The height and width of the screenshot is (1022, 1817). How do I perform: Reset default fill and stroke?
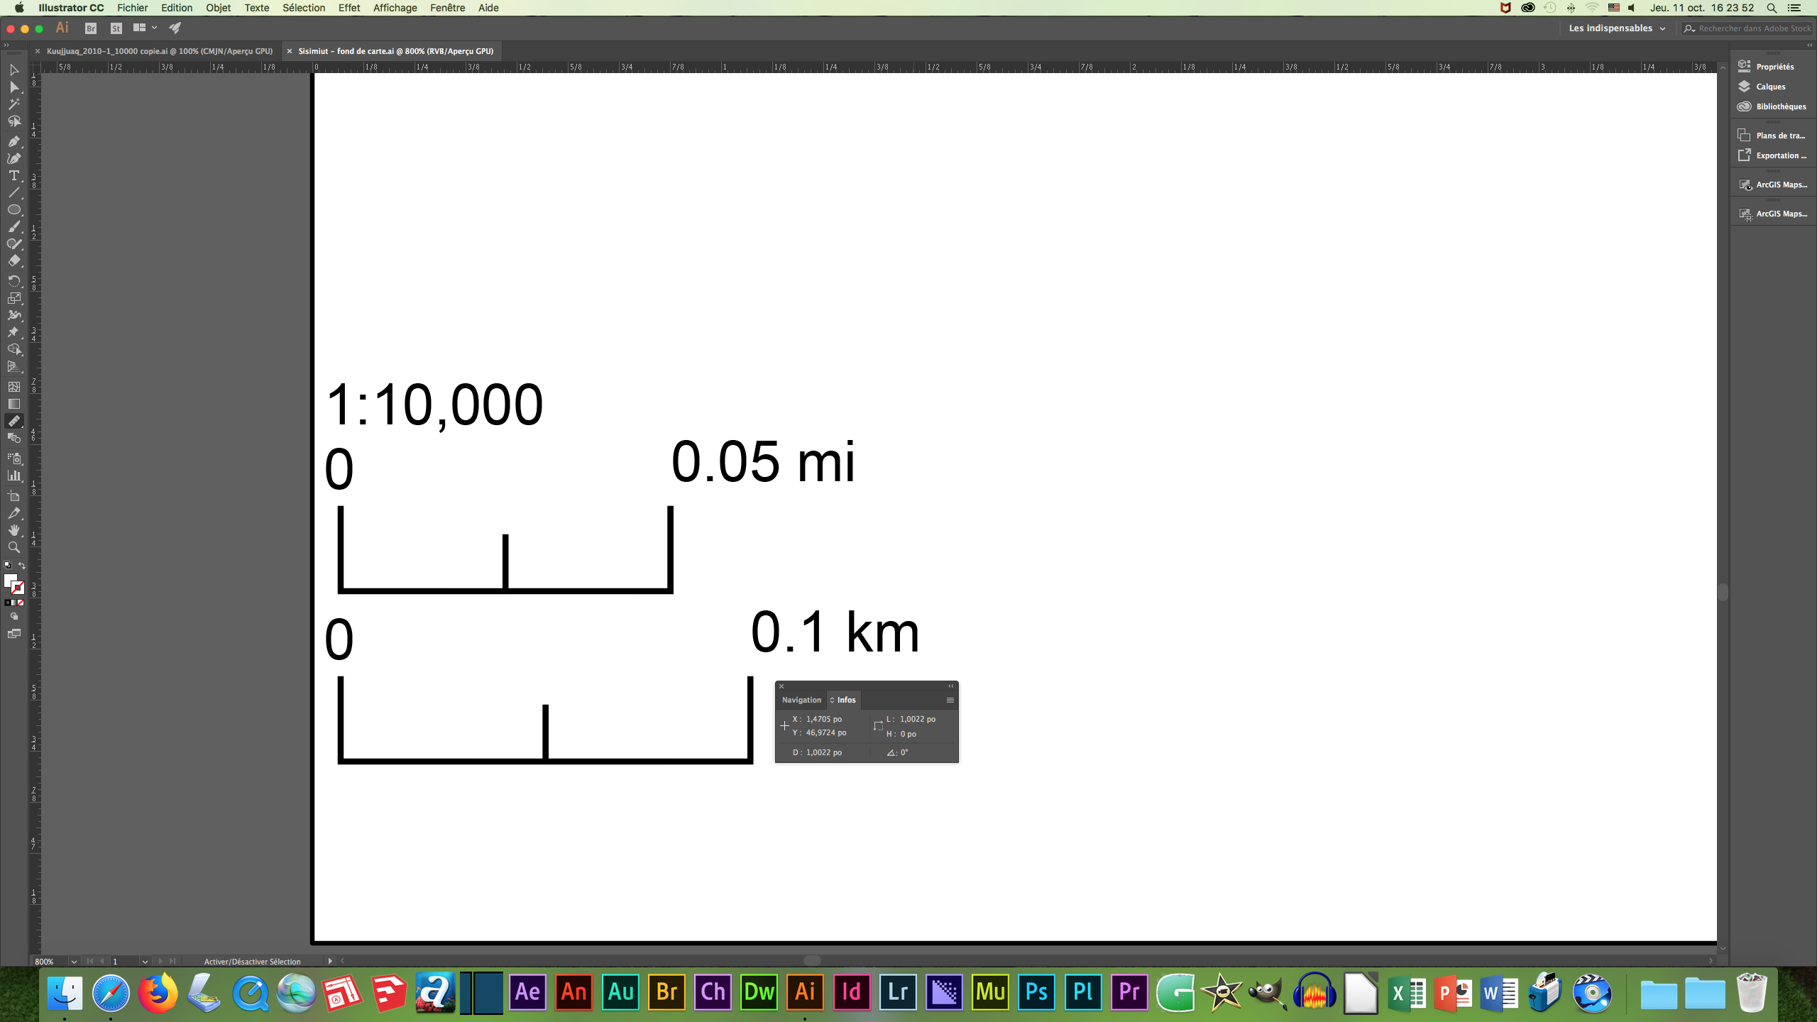pyautogui.click(x=7, y=566)
